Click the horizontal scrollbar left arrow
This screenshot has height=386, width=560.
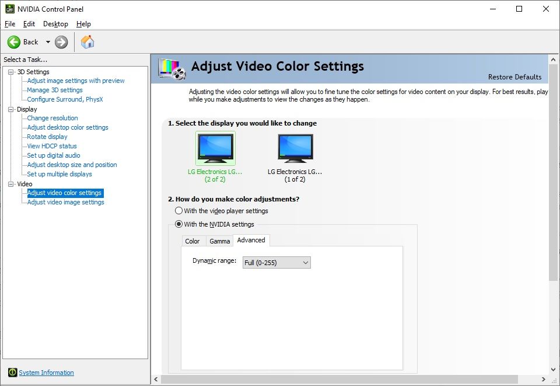156,379
